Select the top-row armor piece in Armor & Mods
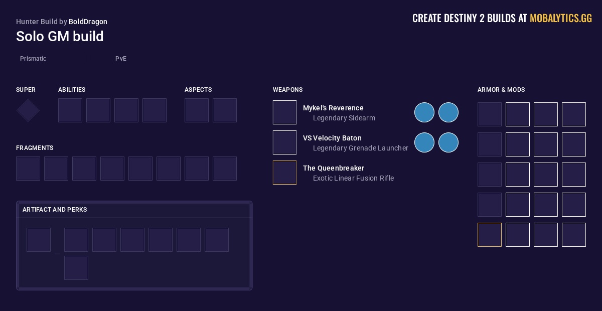 click(x=490, y=114)
